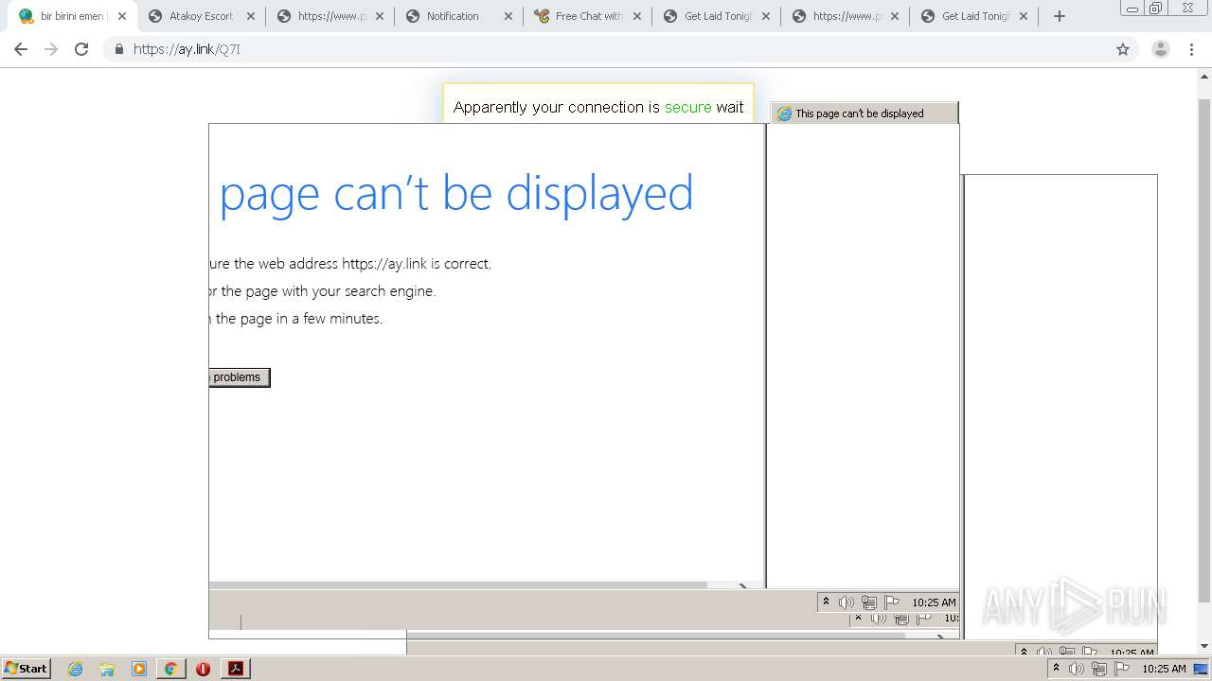Click the horizontal scrollbar in the embedded page
Viewport: 1212px width, 681px height.
[x=458, y=585]
